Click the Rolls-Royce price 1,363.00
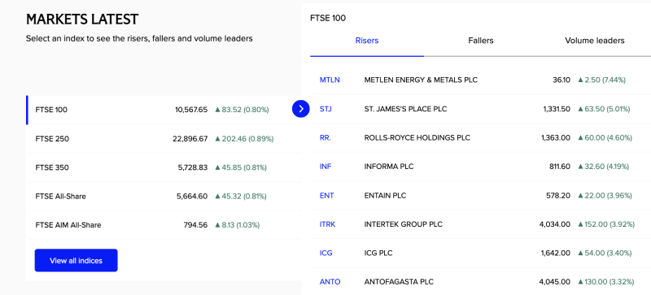Image resolution: width=651 pixels, height=295 pixels. pyautogui.click(x=556, y=138)
